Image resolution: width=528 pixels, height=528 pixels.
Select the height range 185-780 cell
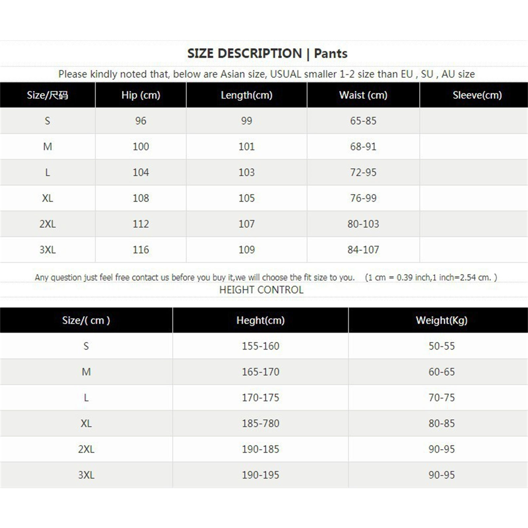[x=260, y=423]
